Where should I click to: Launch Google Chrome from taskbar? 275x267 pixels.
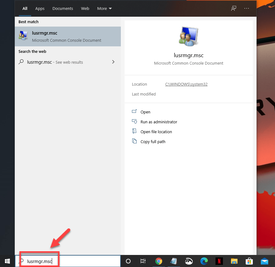158,261
